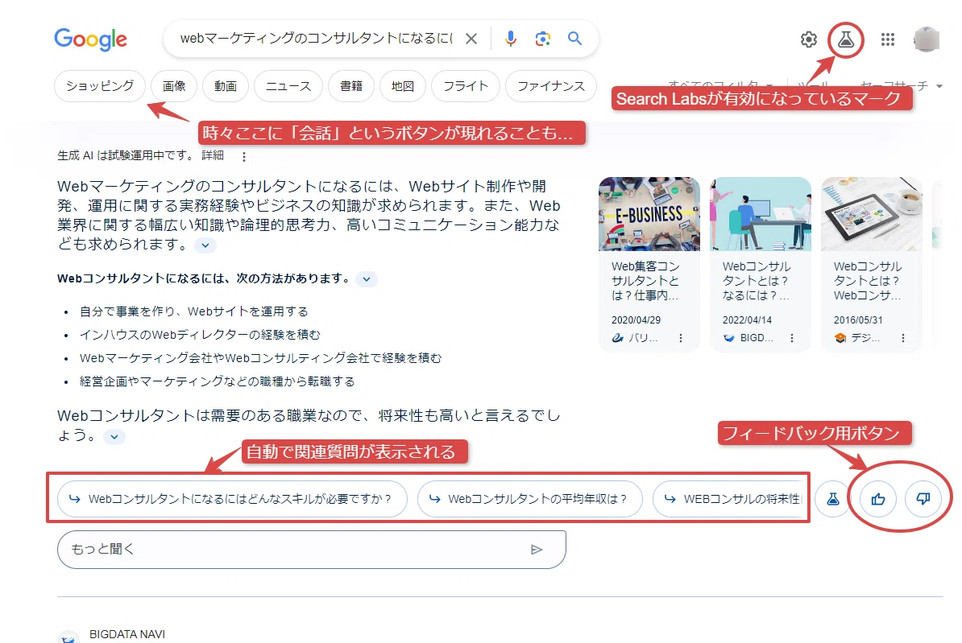The width and height of the screenshot is (962, 643).
Task: Open the account profile avatar
Action: tap(927, 39)
